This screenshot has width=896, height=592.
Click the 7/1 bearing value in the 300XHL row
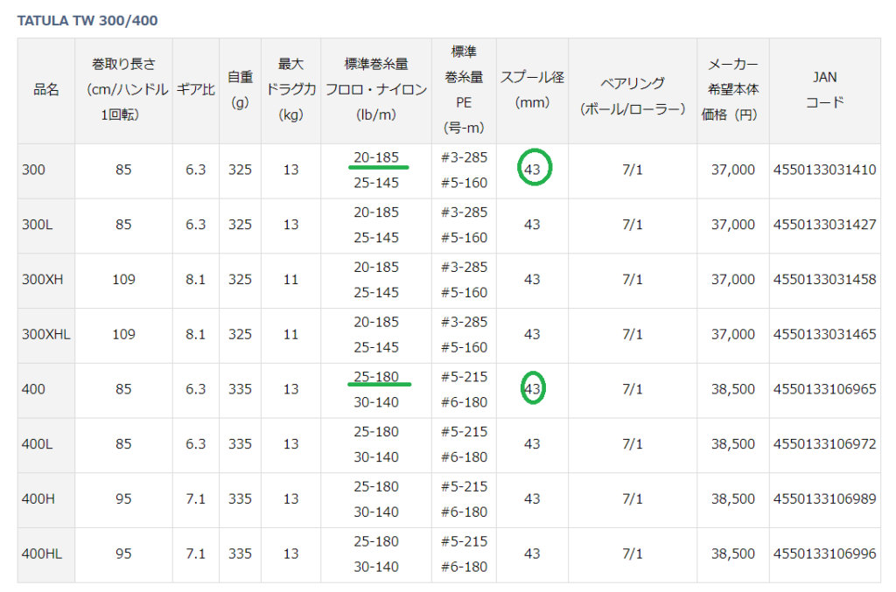[x=633, y=335]
